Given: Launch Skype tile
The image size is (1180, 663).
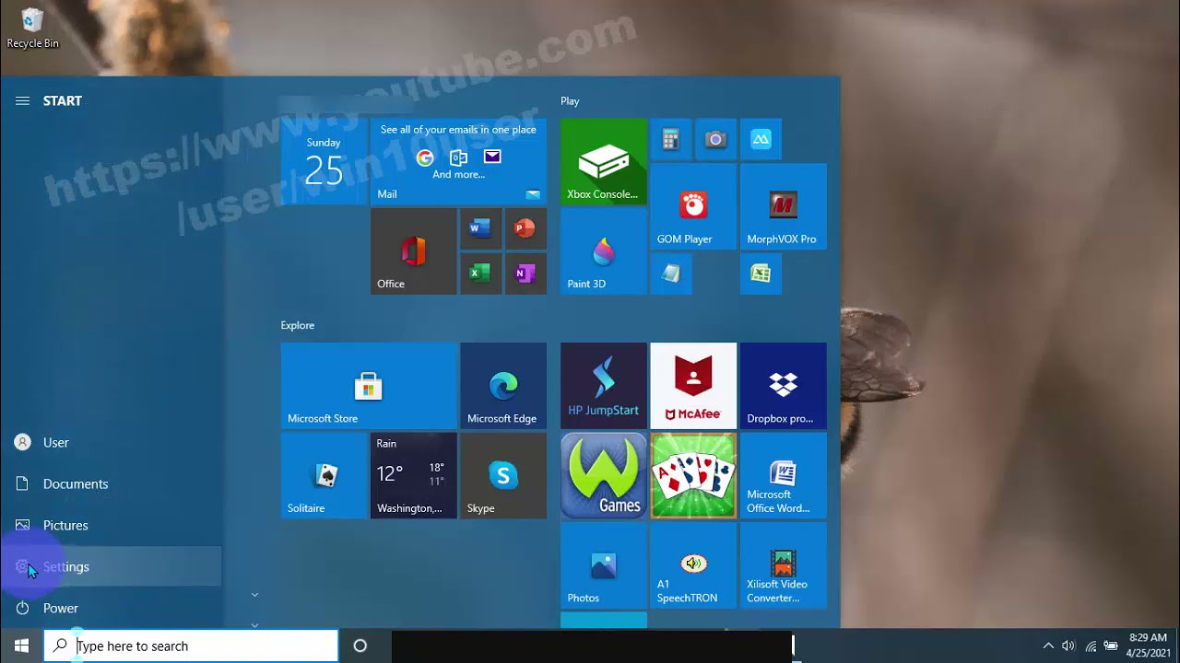Looking at the screenshot, I should click(x=503, y=475).
